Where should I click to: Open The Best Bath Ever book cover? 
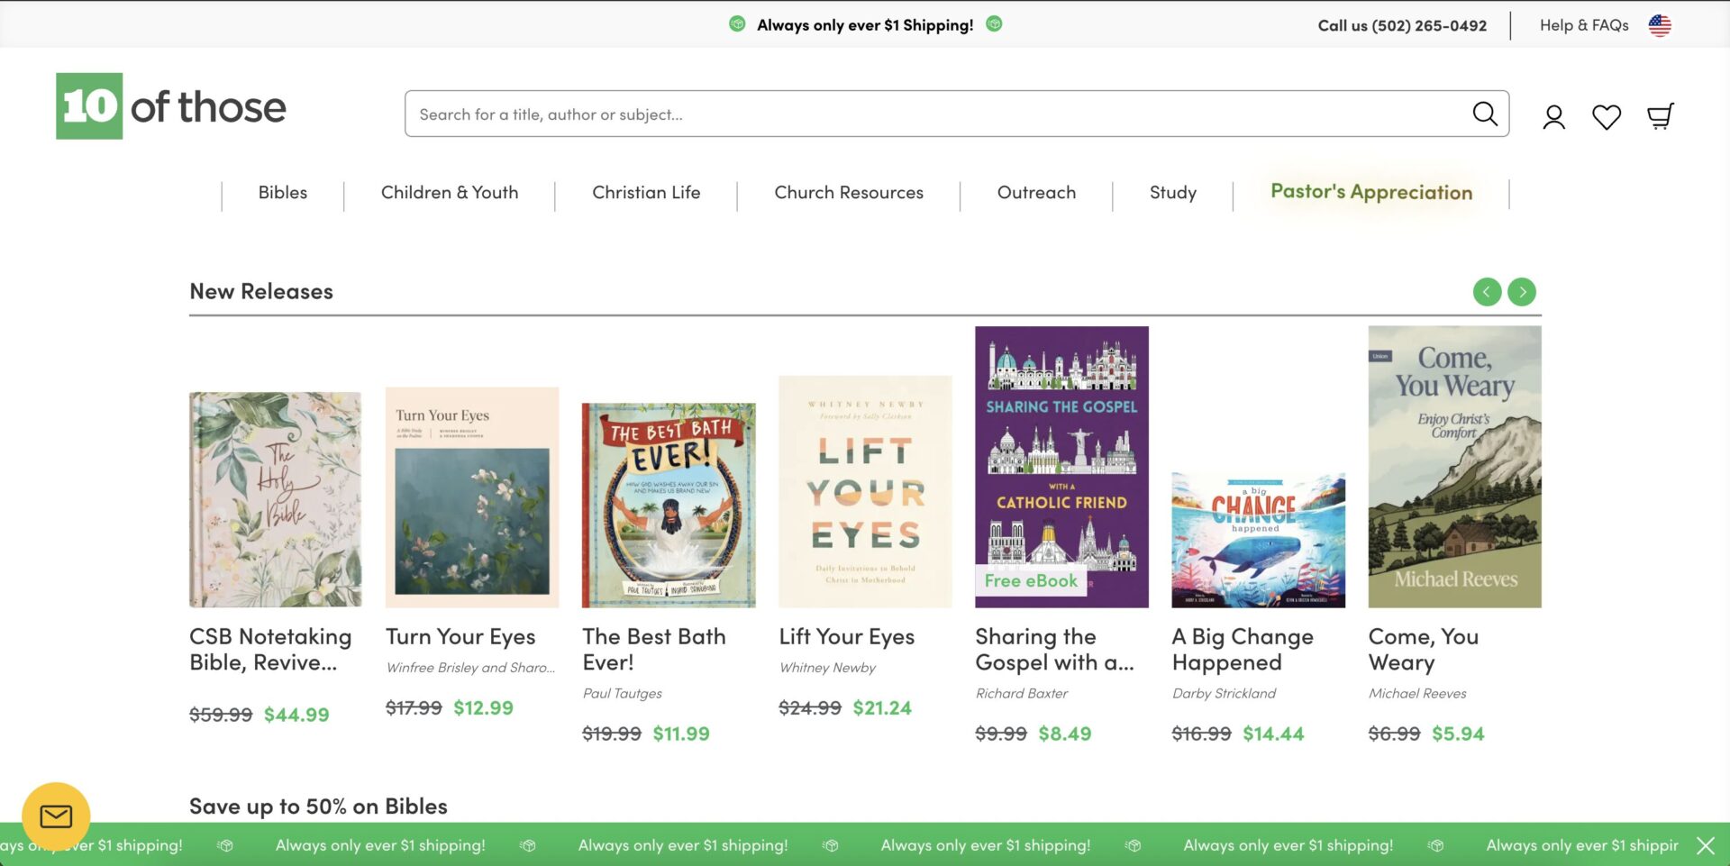point(669,505)
